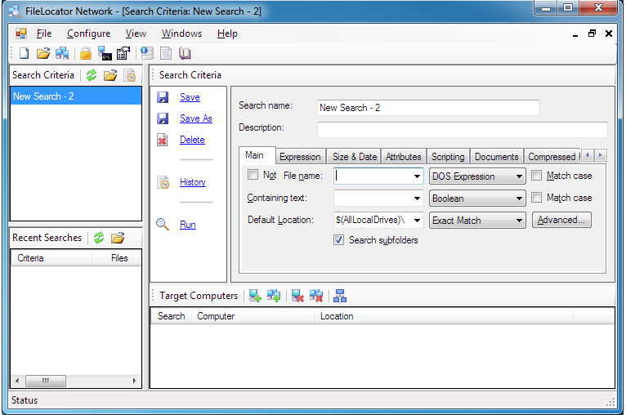Click the info table toolbar icon
The height and width of the screenshot is (415, 626).
[147, 53]
